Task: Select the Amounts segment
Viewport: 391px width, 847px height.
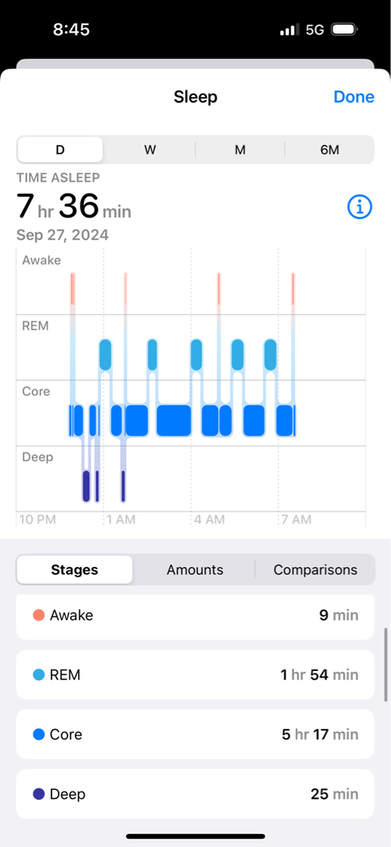Action: coord(195,570)
